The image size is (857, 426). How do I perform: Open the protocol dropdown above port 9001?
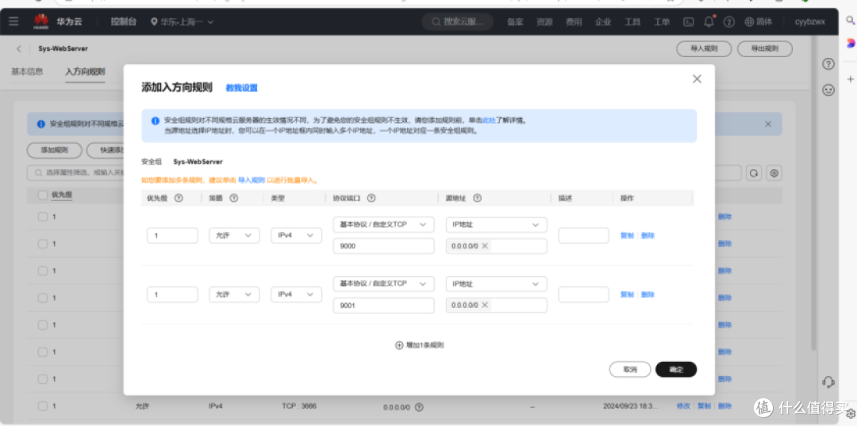tap(384, 284)
